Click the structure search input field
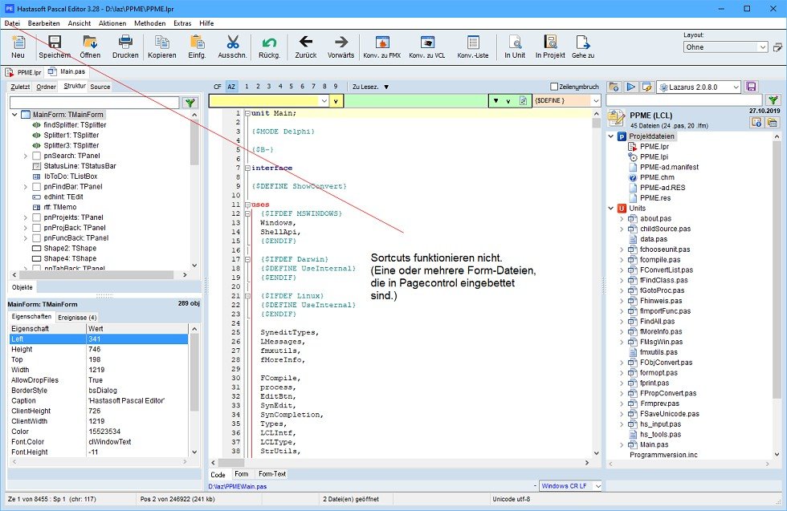The height and width of the screenshot is (511, 787). [x=94, y=103]
